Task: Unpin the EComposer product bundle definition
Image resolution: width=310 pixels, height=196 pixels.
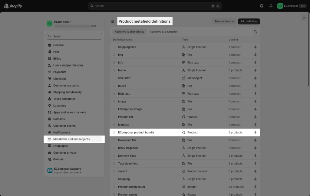Action: pos(255,132)
